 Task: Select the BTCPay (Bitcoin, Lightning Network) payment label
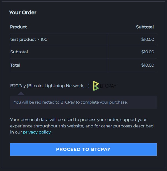click(50, 86)
